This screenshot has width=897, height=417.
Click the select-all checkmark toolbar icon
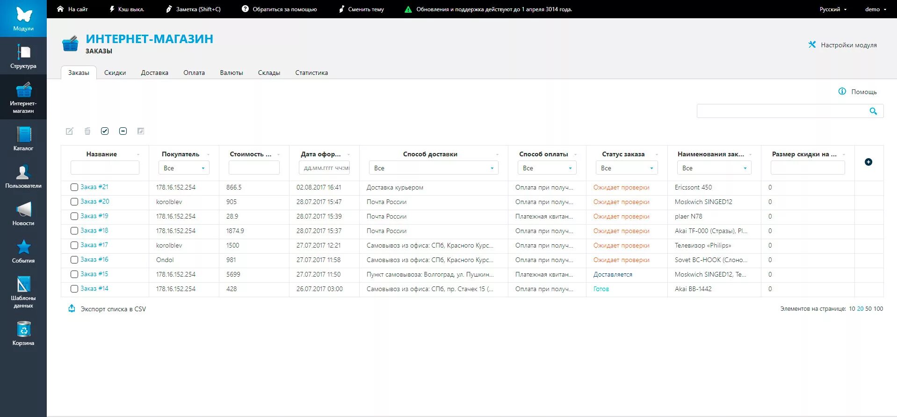pyautogui.click(x=105, y=131)
